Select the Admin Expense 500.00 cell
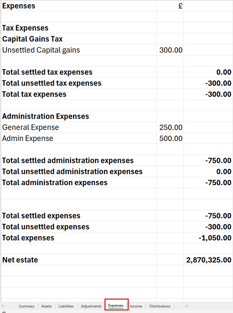The image size is (233, 313). tap(170, 138)
